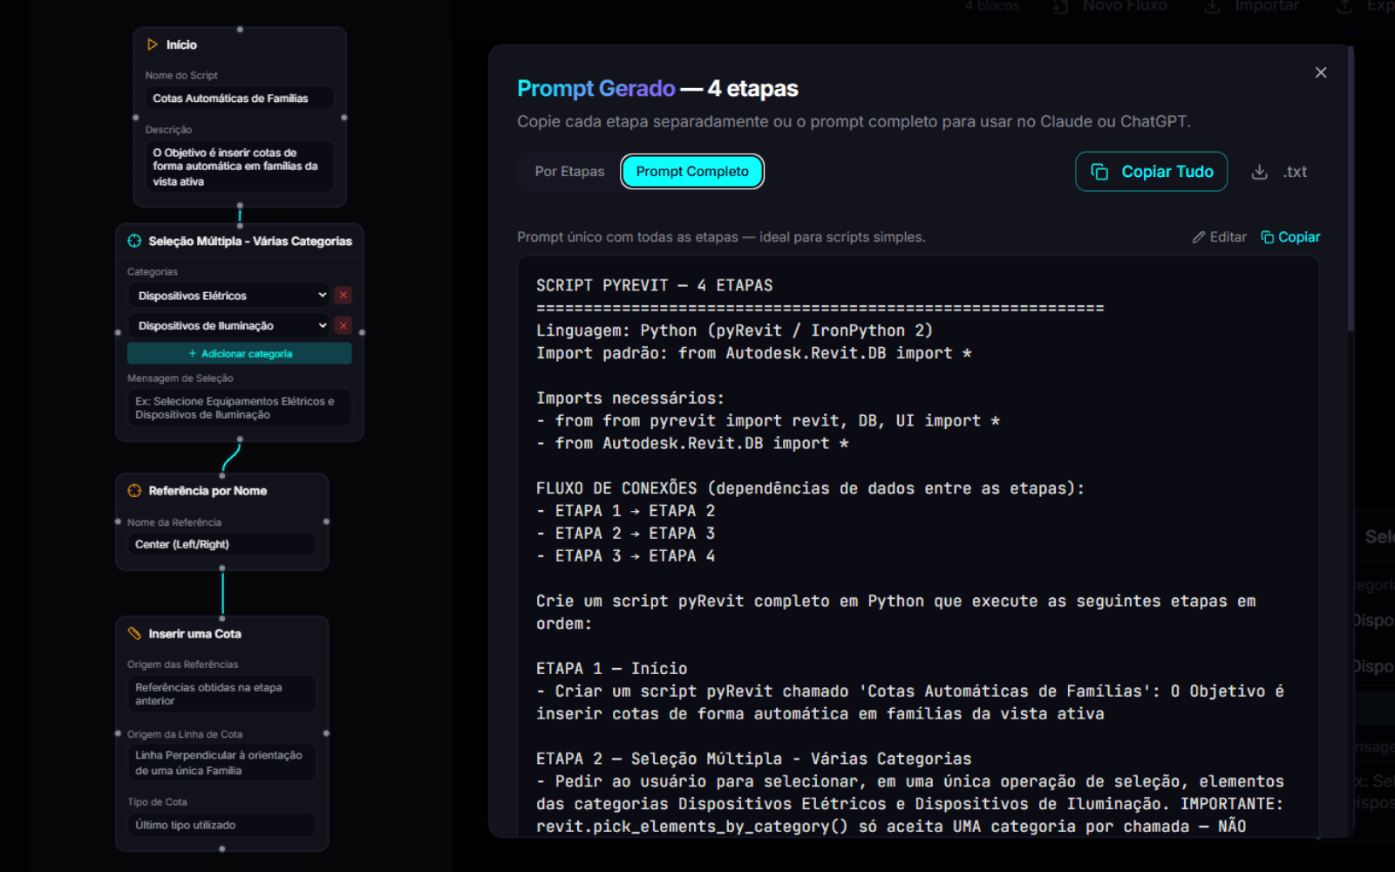
Task: Click the Copiar Tudo button
Action: pyautogui.click(x=1151, y=172)
